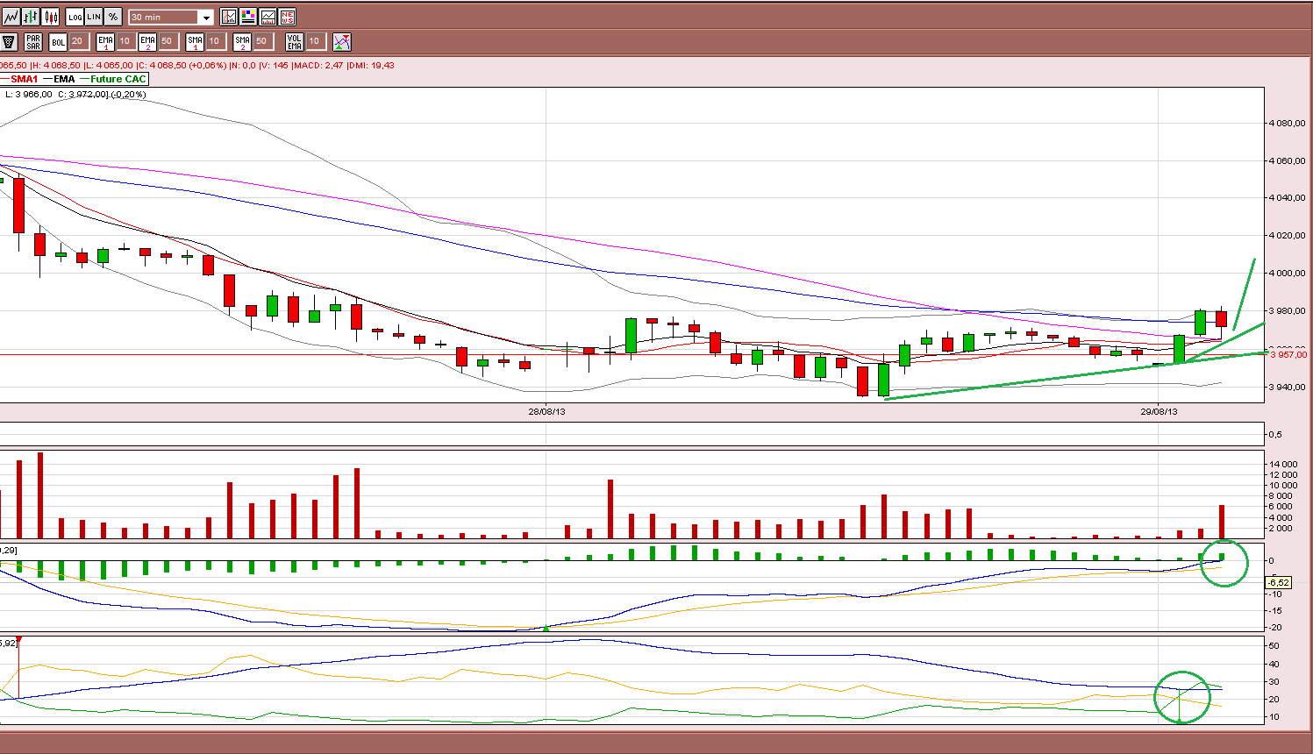Click the chart analysis graph icon
The height and width of the screenshot is (754, 1313).
[268, 17]
